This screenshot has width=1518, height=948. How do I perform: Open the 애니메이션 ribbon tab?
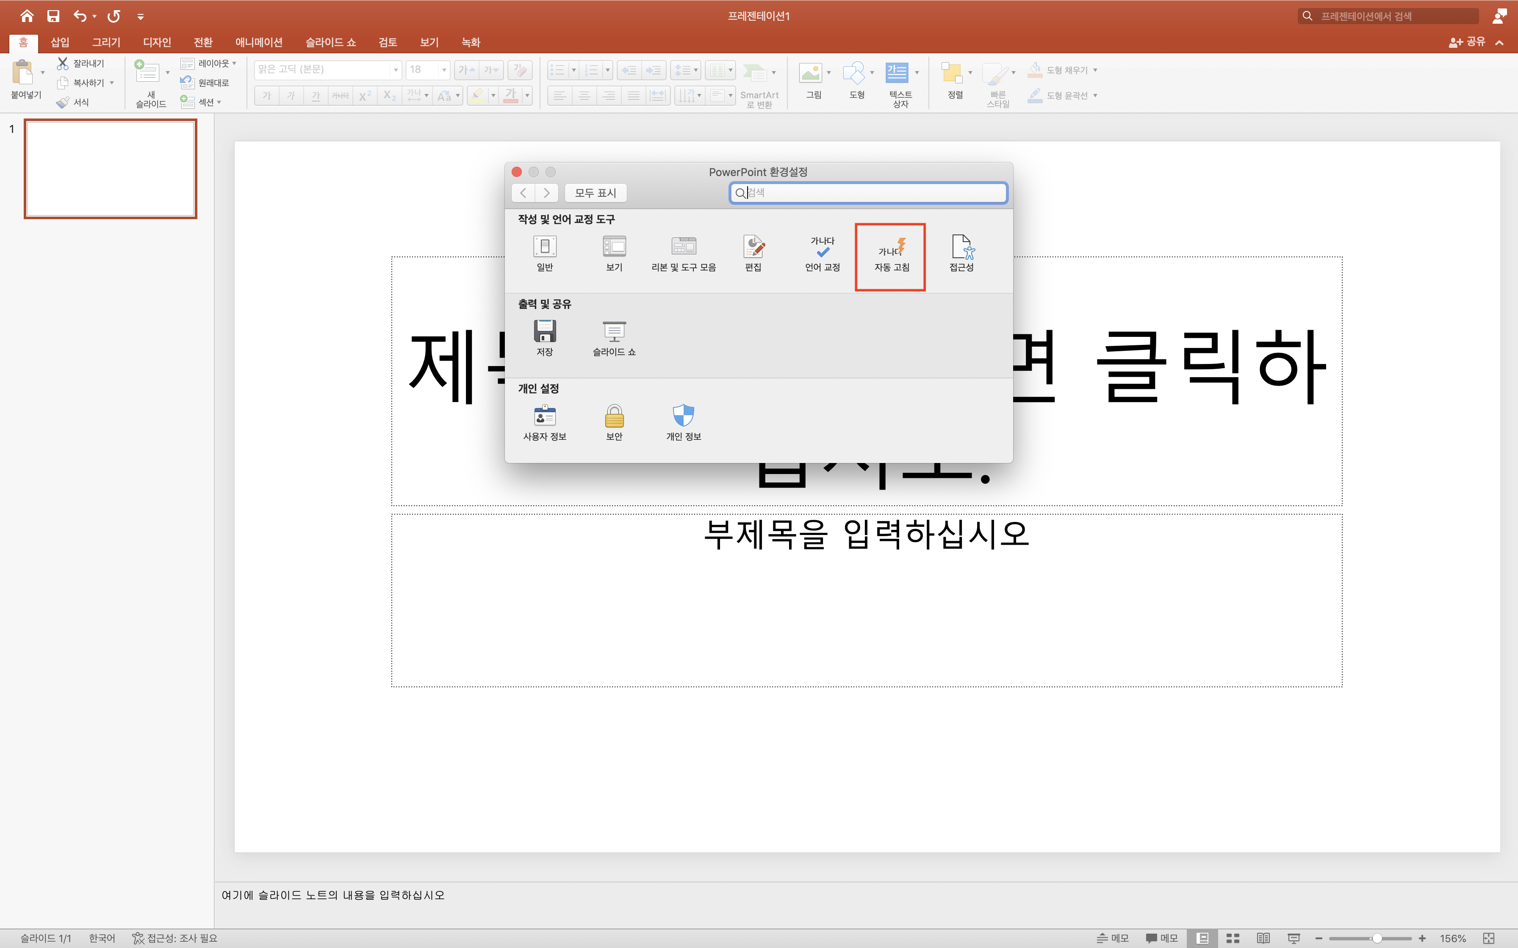[258, 42]
